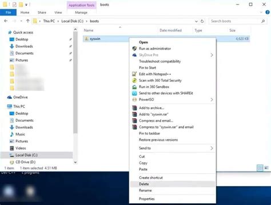This screenshot has width=271, height=205.
Task: Expand the PowerISO submenu arrow
Action: (x=212, y=100)
